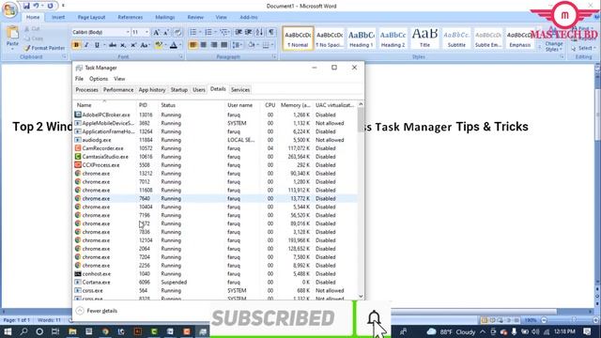Viewport: 601px width, 338px height.
Task: Apply strikethrough in Word ribbon
Action: click(x=113, y=45)
